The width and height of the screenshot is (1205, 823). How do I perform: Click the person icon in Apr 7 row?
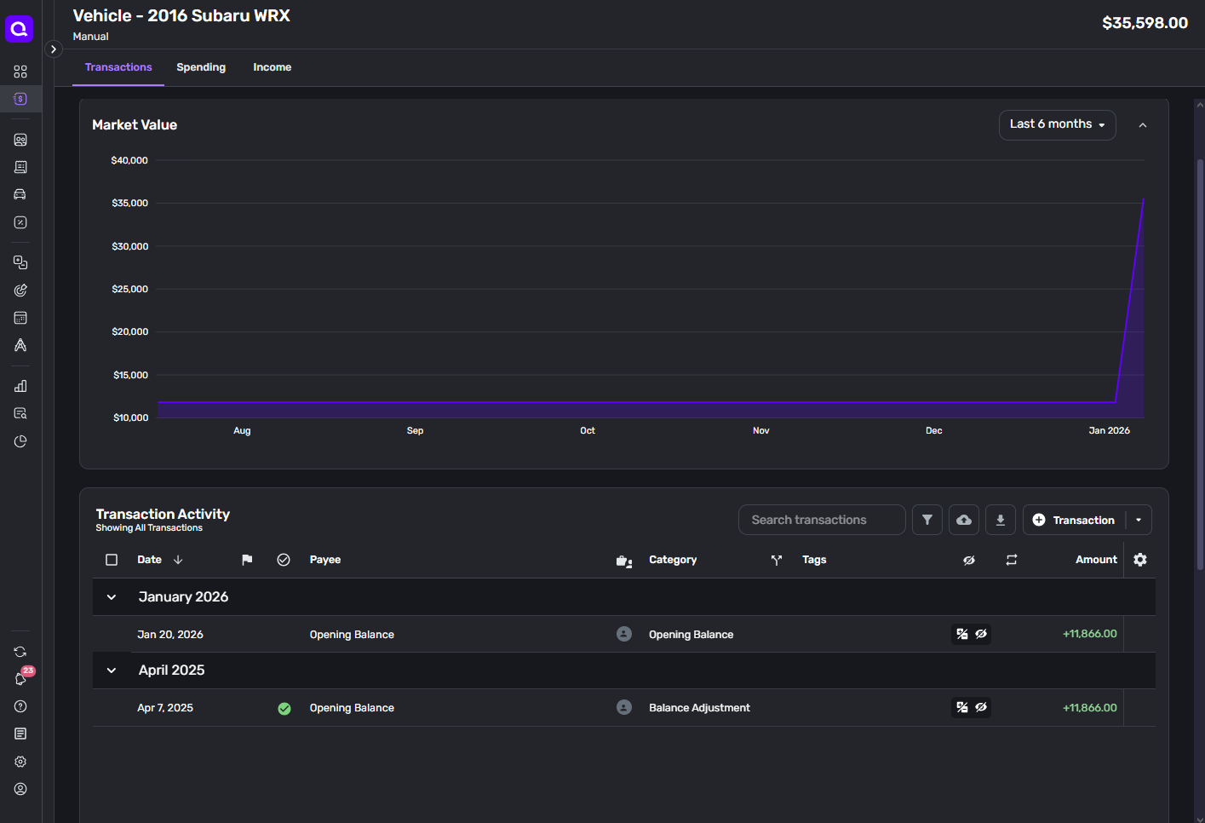(624, 707)
